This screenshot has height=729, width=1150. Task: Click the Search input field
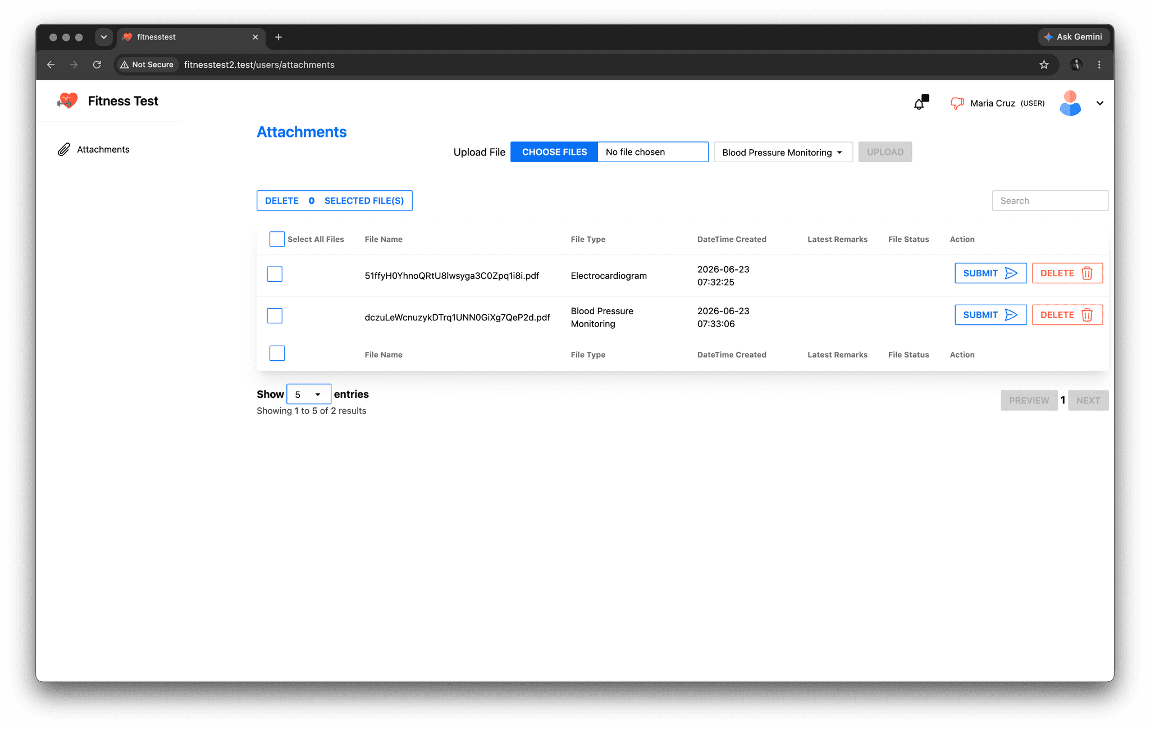click(1050, 201)
